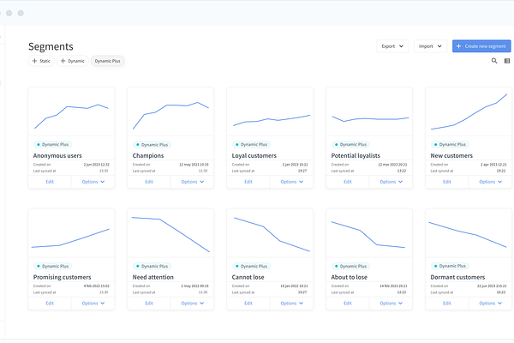Select the New customers title
Viewport: 514px width, 343px height.
tap(451, 155)
